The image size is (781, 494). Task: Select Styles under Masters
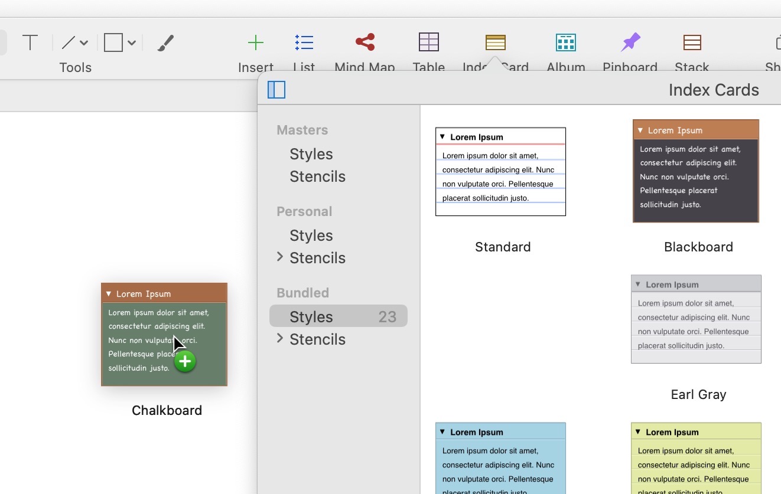(311, 154)
